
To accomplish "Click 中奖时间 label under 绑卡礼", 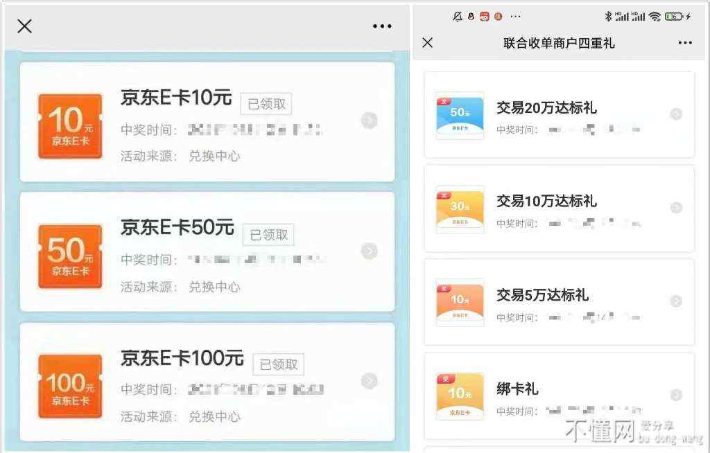I will coord(517,411).
